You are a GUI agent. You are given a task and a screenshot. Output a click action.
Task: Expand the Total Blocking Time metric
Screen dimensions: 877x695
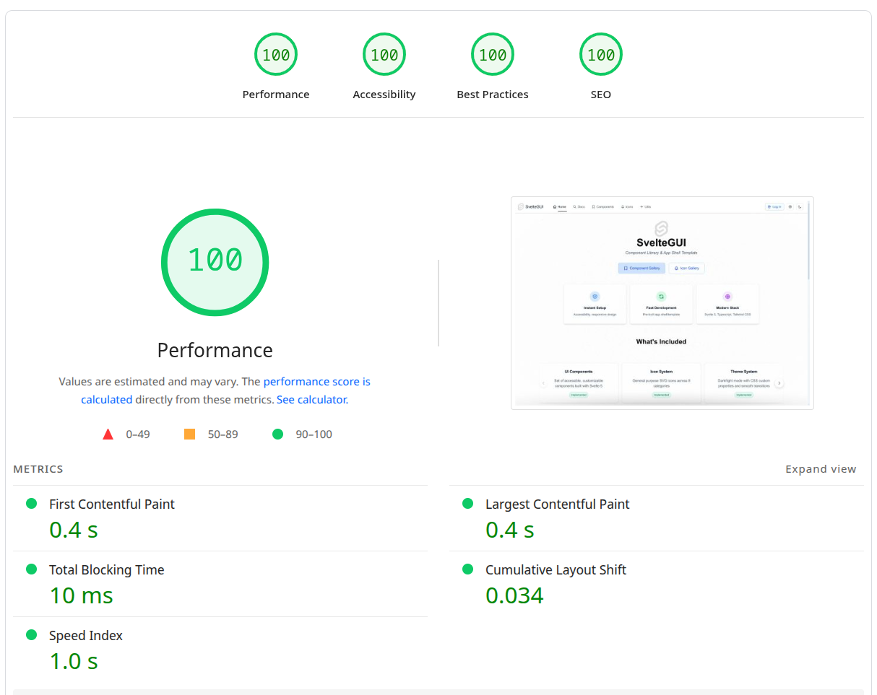coord(107,570)
